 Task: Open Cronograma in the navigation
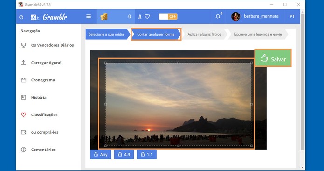click(x=43, y=80)
